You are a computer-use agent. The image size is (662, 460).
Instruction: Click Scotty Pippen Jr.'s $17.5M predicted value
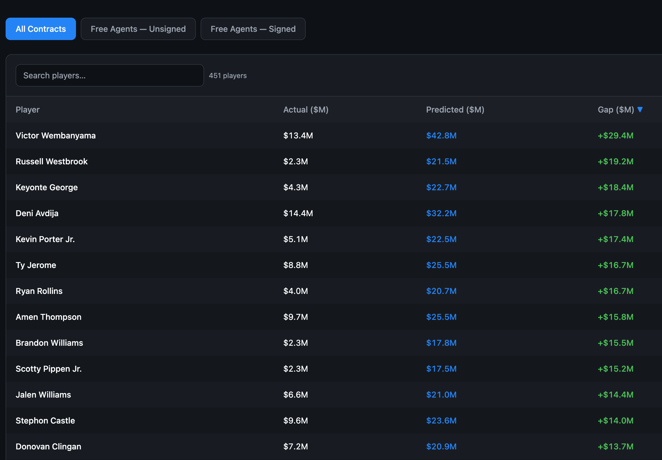pos(441,369)
